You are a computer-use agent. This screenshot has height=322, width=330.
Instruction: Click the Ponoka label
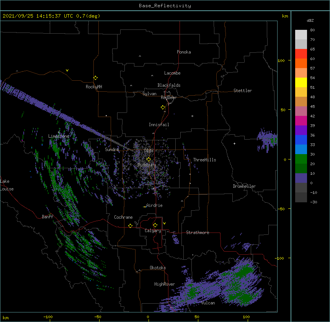pyautogui.click(x=184, y=52)
